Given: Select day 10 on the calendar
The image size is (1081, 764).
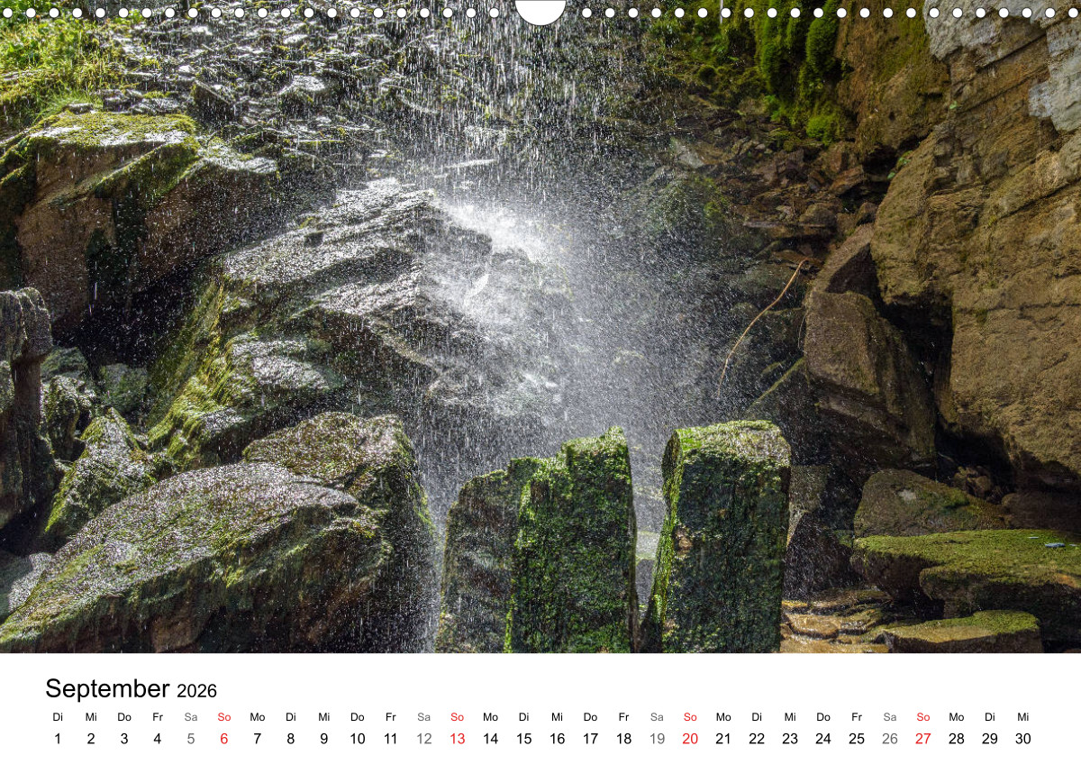Looking at the screenshot, I should [358, 739].
